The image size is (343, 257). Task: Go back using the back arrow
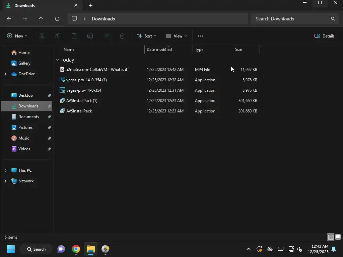point(9,19)
